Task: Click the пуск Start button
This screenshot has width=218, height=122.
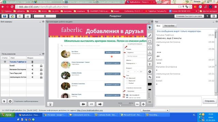Action: (8, 115)
